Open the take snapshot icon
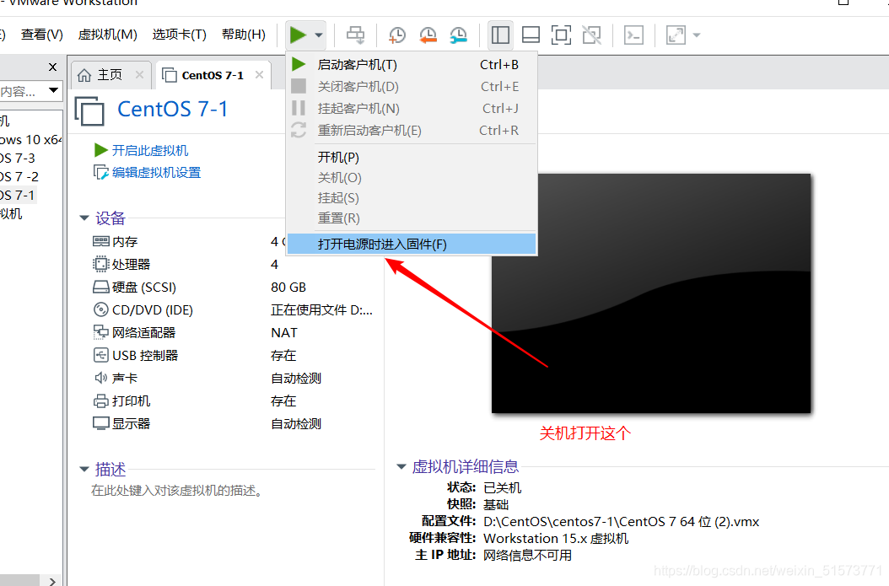Image resolution: width=889 pixels, height=586 pixels. point(396,35)
